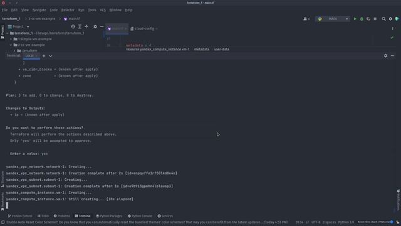This screenshot has width=401, height=226.
Task: Click Expand All icon in Project panel
Action: coord(80,26)
